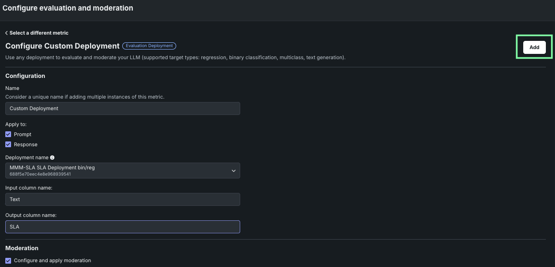
Task: Click the info icon next to Deployment name
Action: pos(52,157)
